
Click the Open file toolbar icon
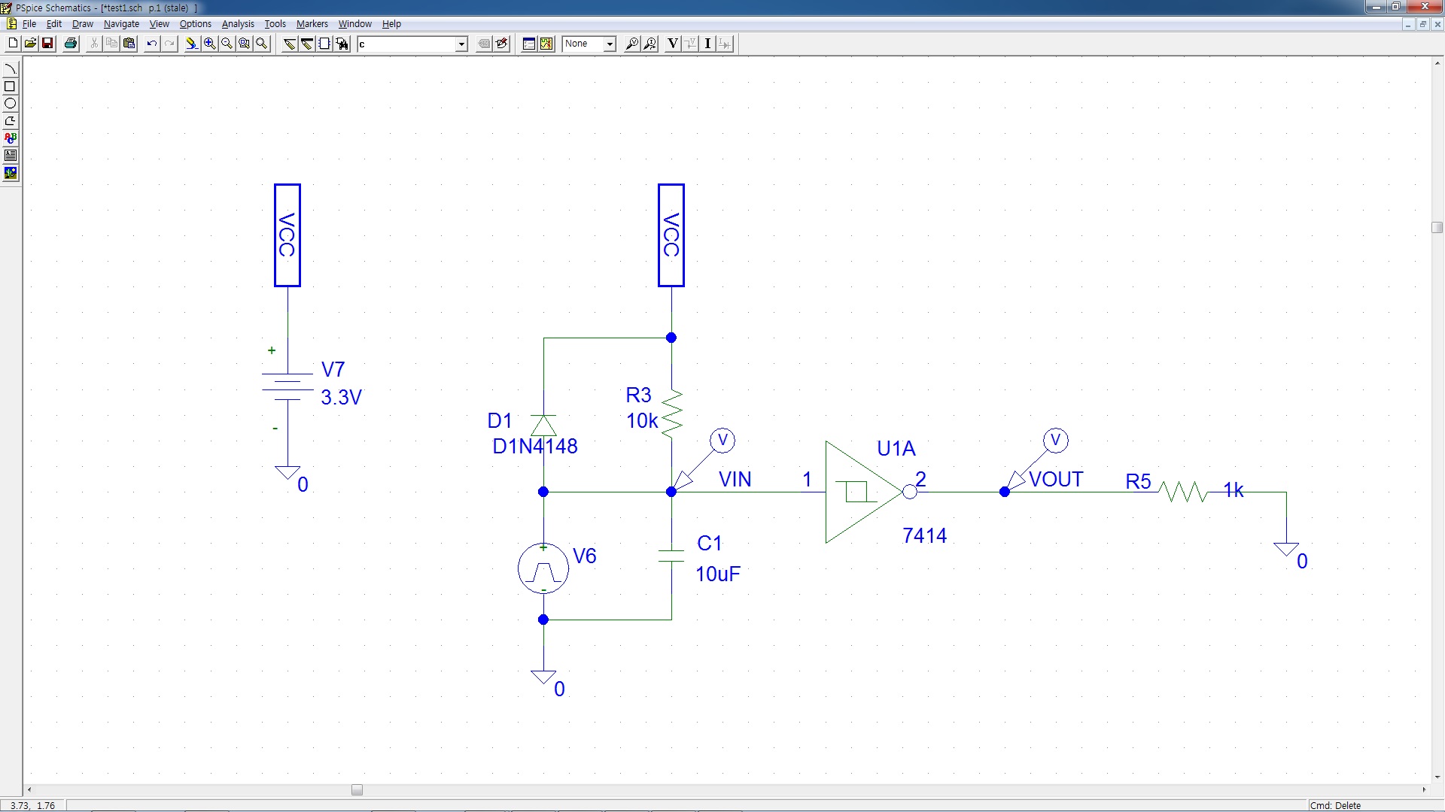pos(30,44)
